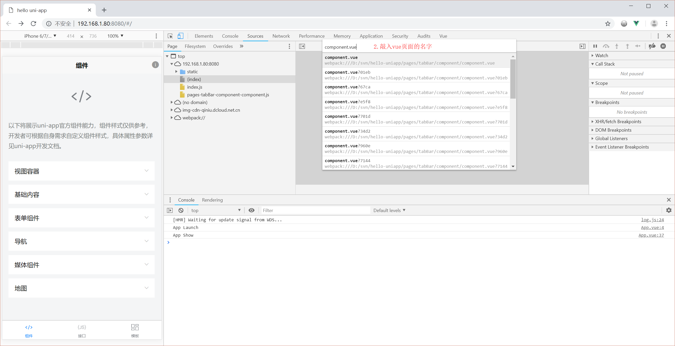Deactivate breakpoints icon in debugger toolbar

(652, 46)
